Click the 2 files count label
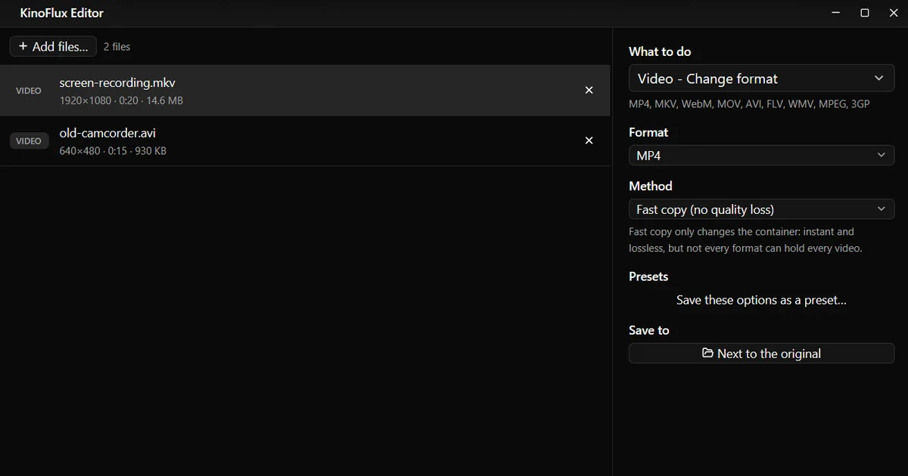The height and width of the screenshot is (476, 908). [x=117, y=47]
